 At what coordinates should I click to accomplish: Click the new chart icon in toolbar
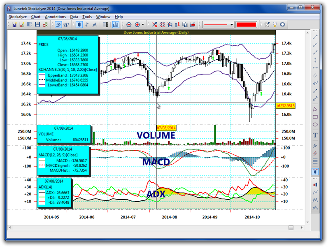click(x=14, y=25)
